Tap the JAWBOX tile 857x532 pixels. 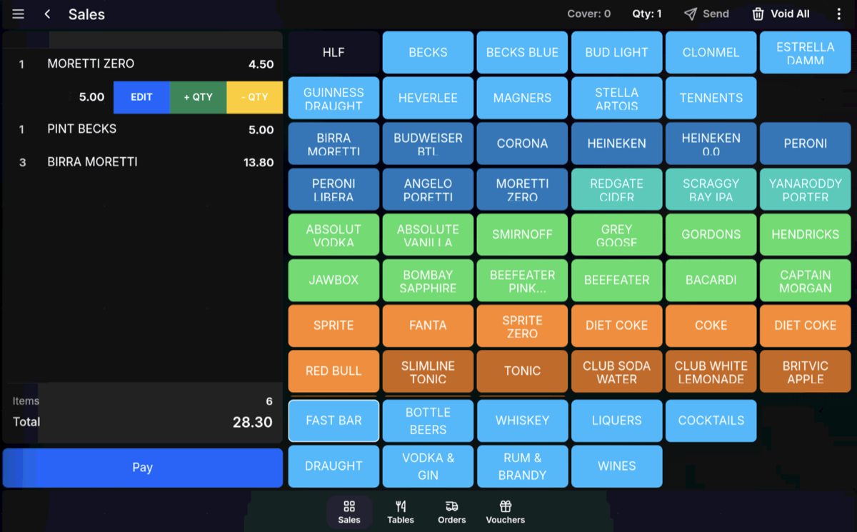coord(334,280)
